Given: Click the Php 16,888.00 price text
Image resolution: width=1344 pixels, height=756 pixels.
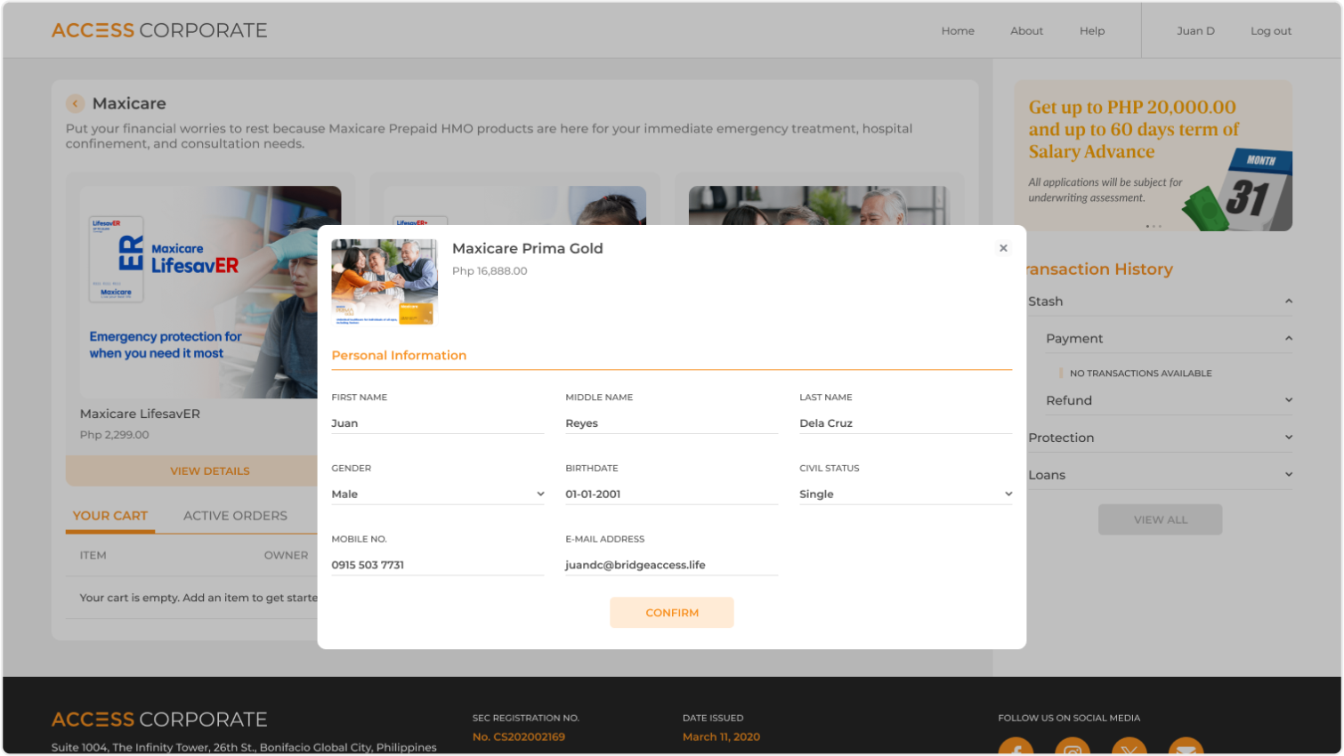Looking at the screenshot, I should point(490,271).
